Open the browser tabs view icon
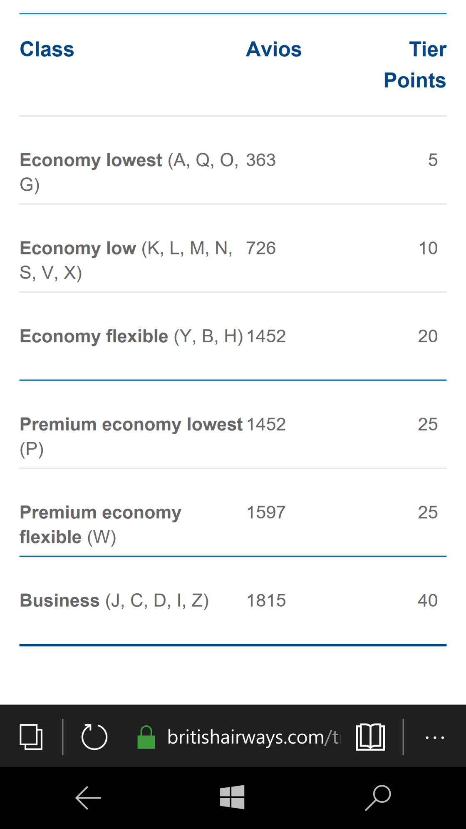This screenshot has height=829, width=466. click(31, 737)
